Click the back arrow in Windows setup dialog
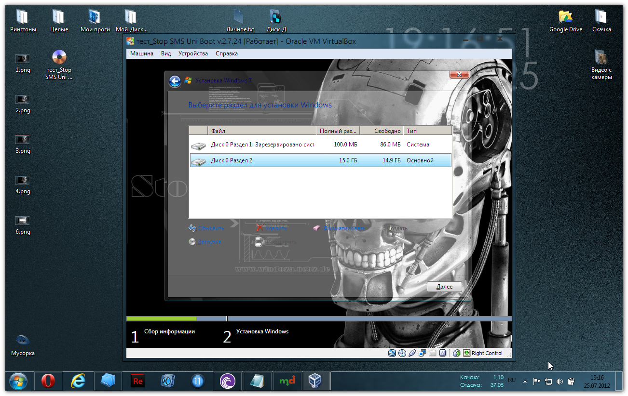628x396 pixels. (x=175, y=81)
